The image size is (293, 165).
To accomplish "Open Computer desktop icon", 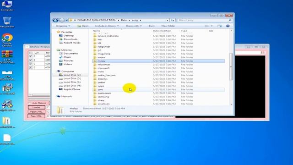I will [x=7, y=5].
